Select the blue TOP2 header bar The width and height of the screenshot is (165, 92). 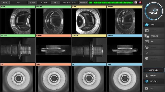click(x=125, y=65)
